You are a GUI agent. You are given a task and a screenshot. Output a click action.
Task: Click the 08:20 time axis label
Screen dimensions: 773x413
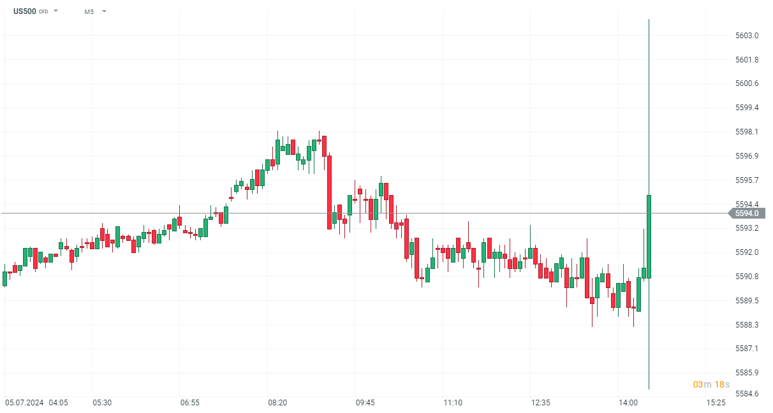click(277, 403)
